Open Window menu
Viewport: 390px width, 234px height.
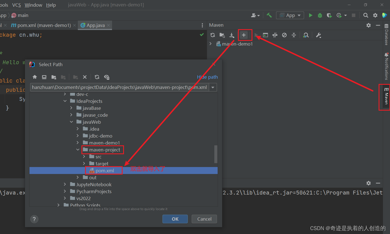(33, 5)
